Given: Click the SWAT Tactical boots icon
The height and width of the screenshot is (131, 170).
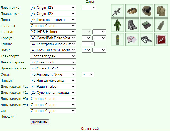Looking at the screenshot, I should click(132, 25).
